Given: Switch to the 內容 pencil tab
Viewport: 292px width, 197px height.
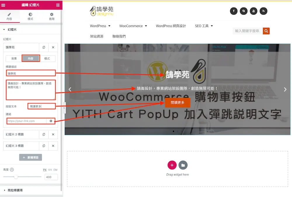Looking at the screenshot, I should pos(9,16).
